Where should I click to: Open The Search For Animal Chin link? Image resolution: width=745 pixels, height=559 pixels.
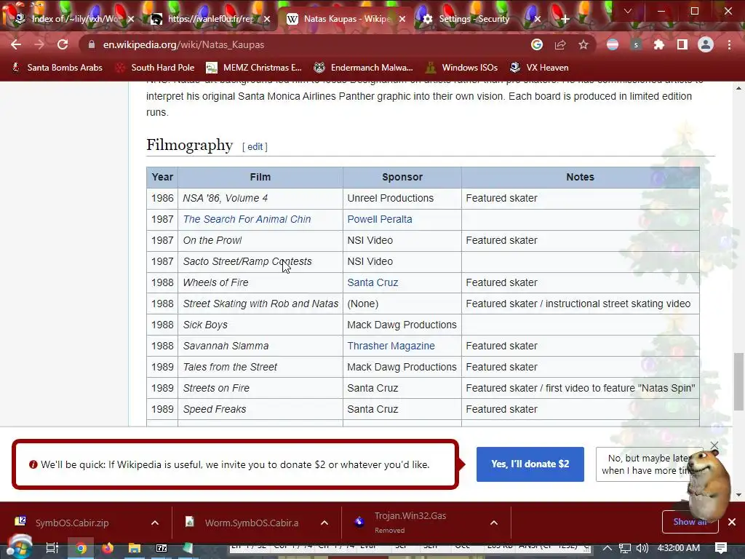(x=247, y=219)
